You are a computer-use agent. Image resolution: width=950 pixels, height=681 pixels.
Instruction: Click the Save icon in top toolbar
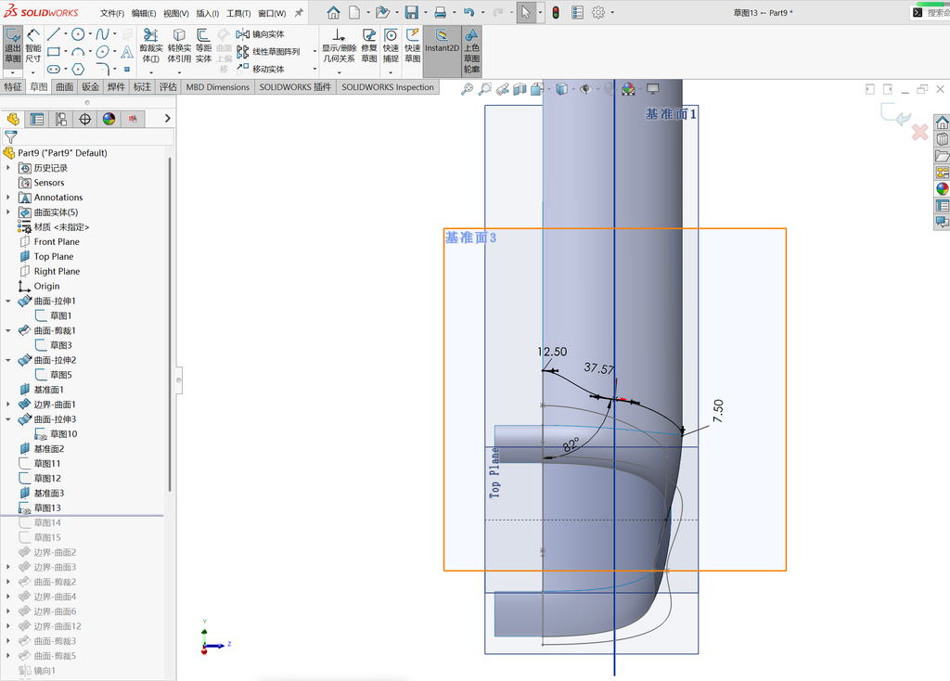(x=411, y=12)
